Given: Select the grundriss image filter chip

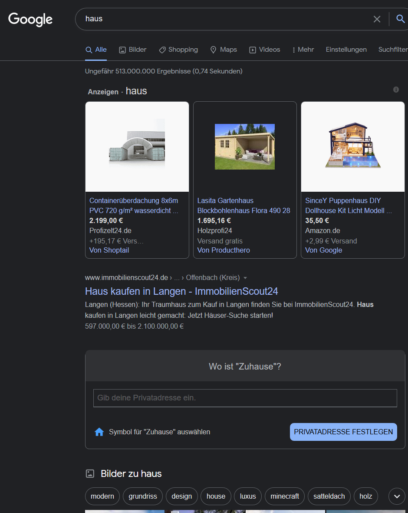Looking at the screenshot, I should coord(143,496).
